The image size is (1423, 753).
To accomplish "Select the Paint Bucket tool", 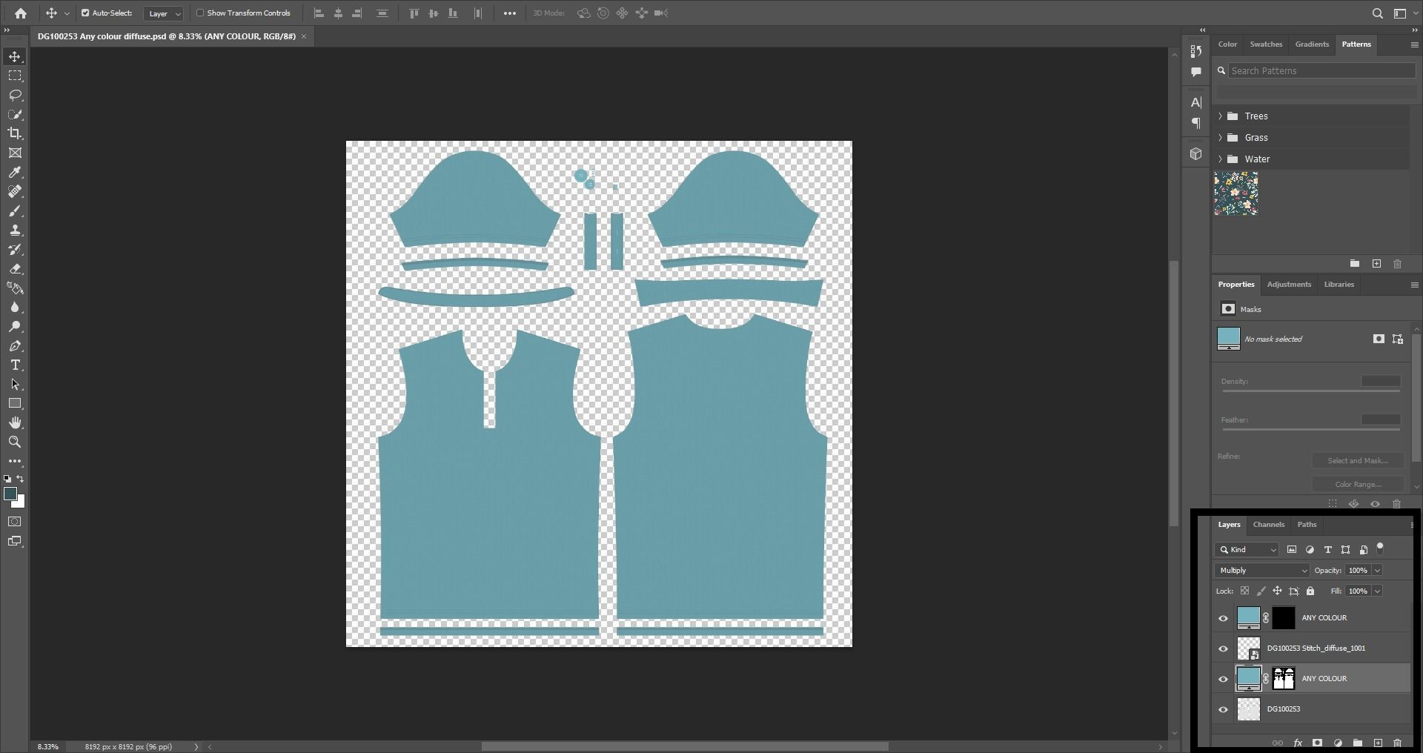I will tap(15, 288).
